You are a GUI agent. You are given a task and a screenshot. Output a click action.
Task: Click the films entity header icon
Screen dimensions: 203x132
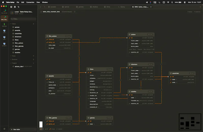click(x=88, y=69)
